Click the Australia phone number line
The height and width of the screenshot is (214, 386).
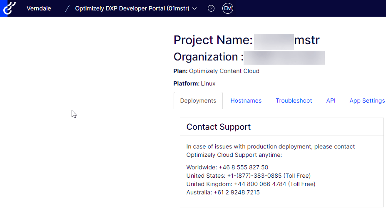(223, 193)
